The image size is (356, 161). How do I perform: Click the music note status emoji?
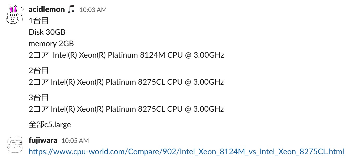71,9
